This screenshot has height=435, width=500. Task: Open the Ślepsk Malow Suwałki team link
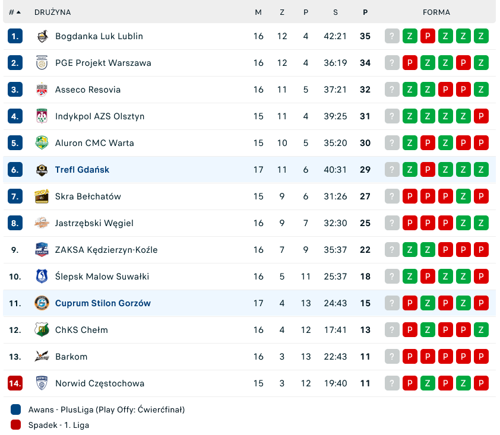(102, 277)
